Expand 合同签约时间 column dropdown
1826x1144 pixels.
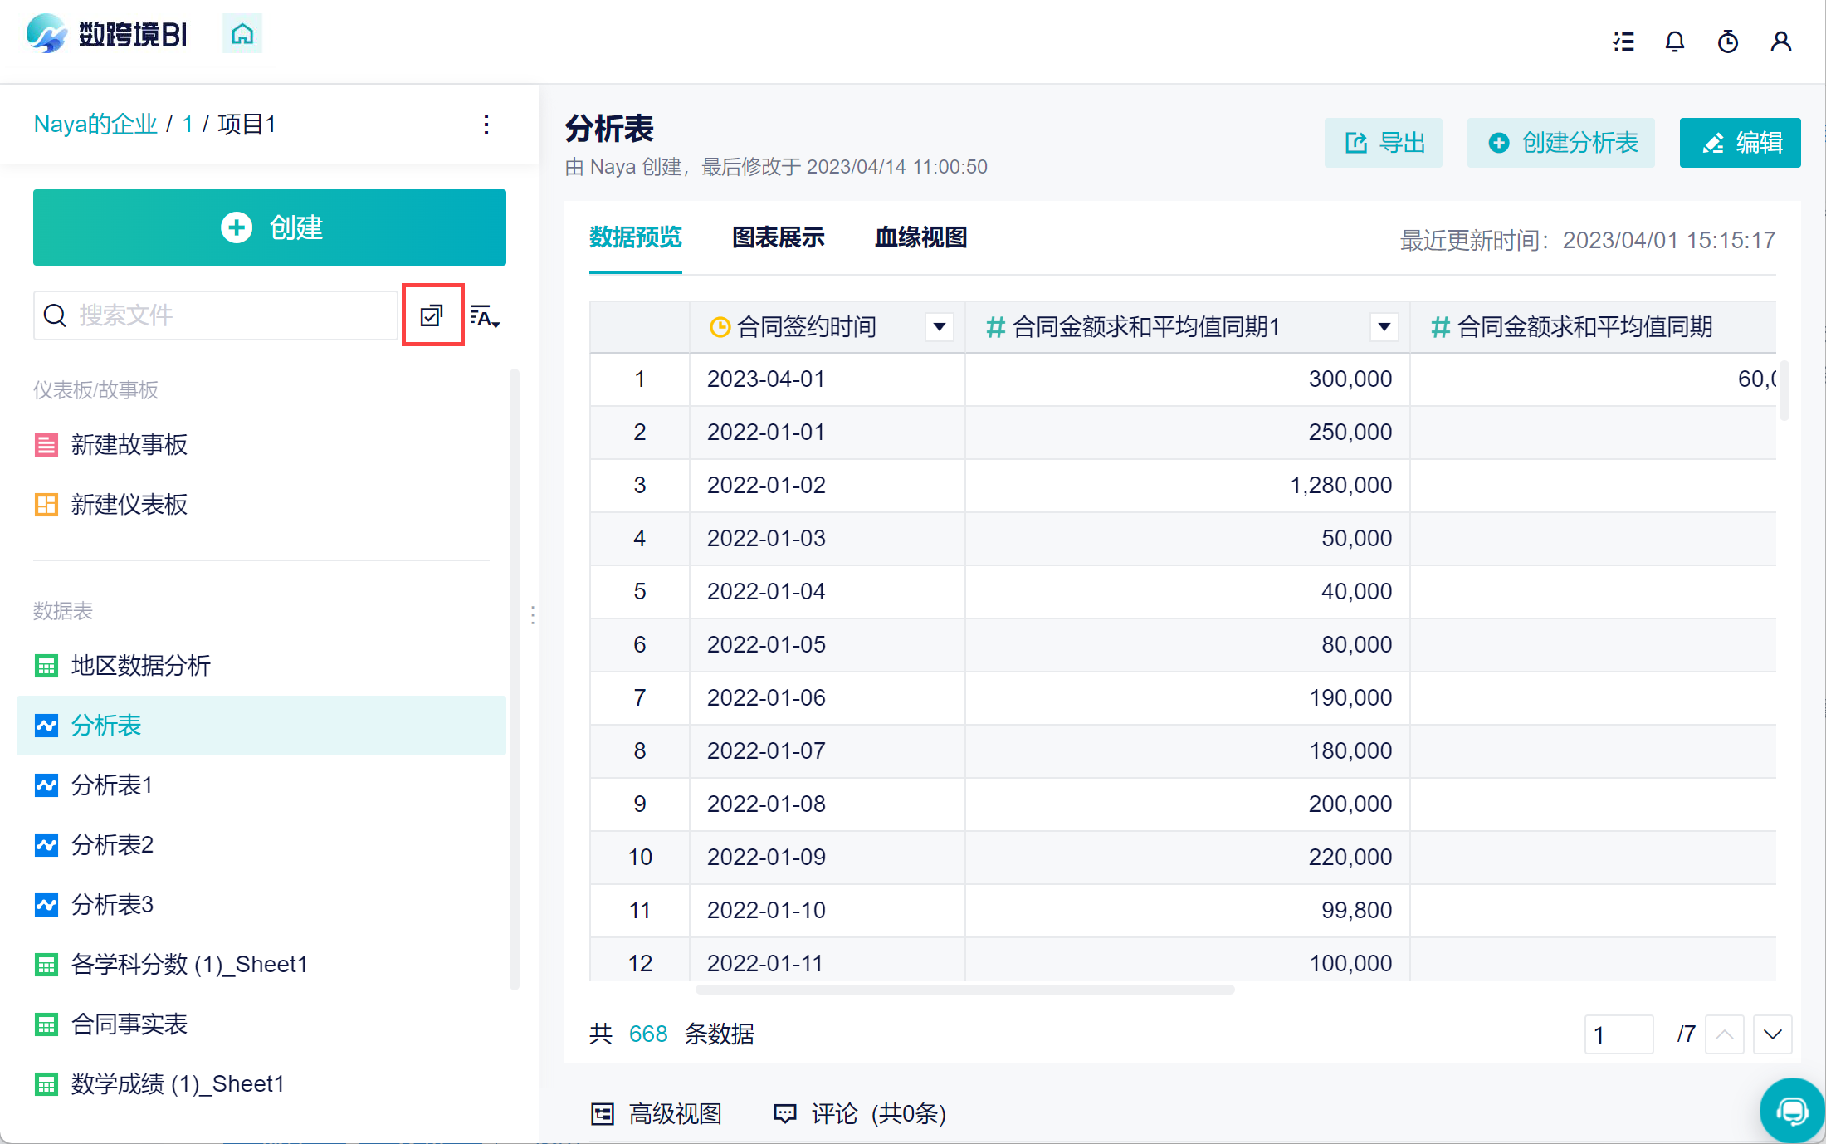939,327
